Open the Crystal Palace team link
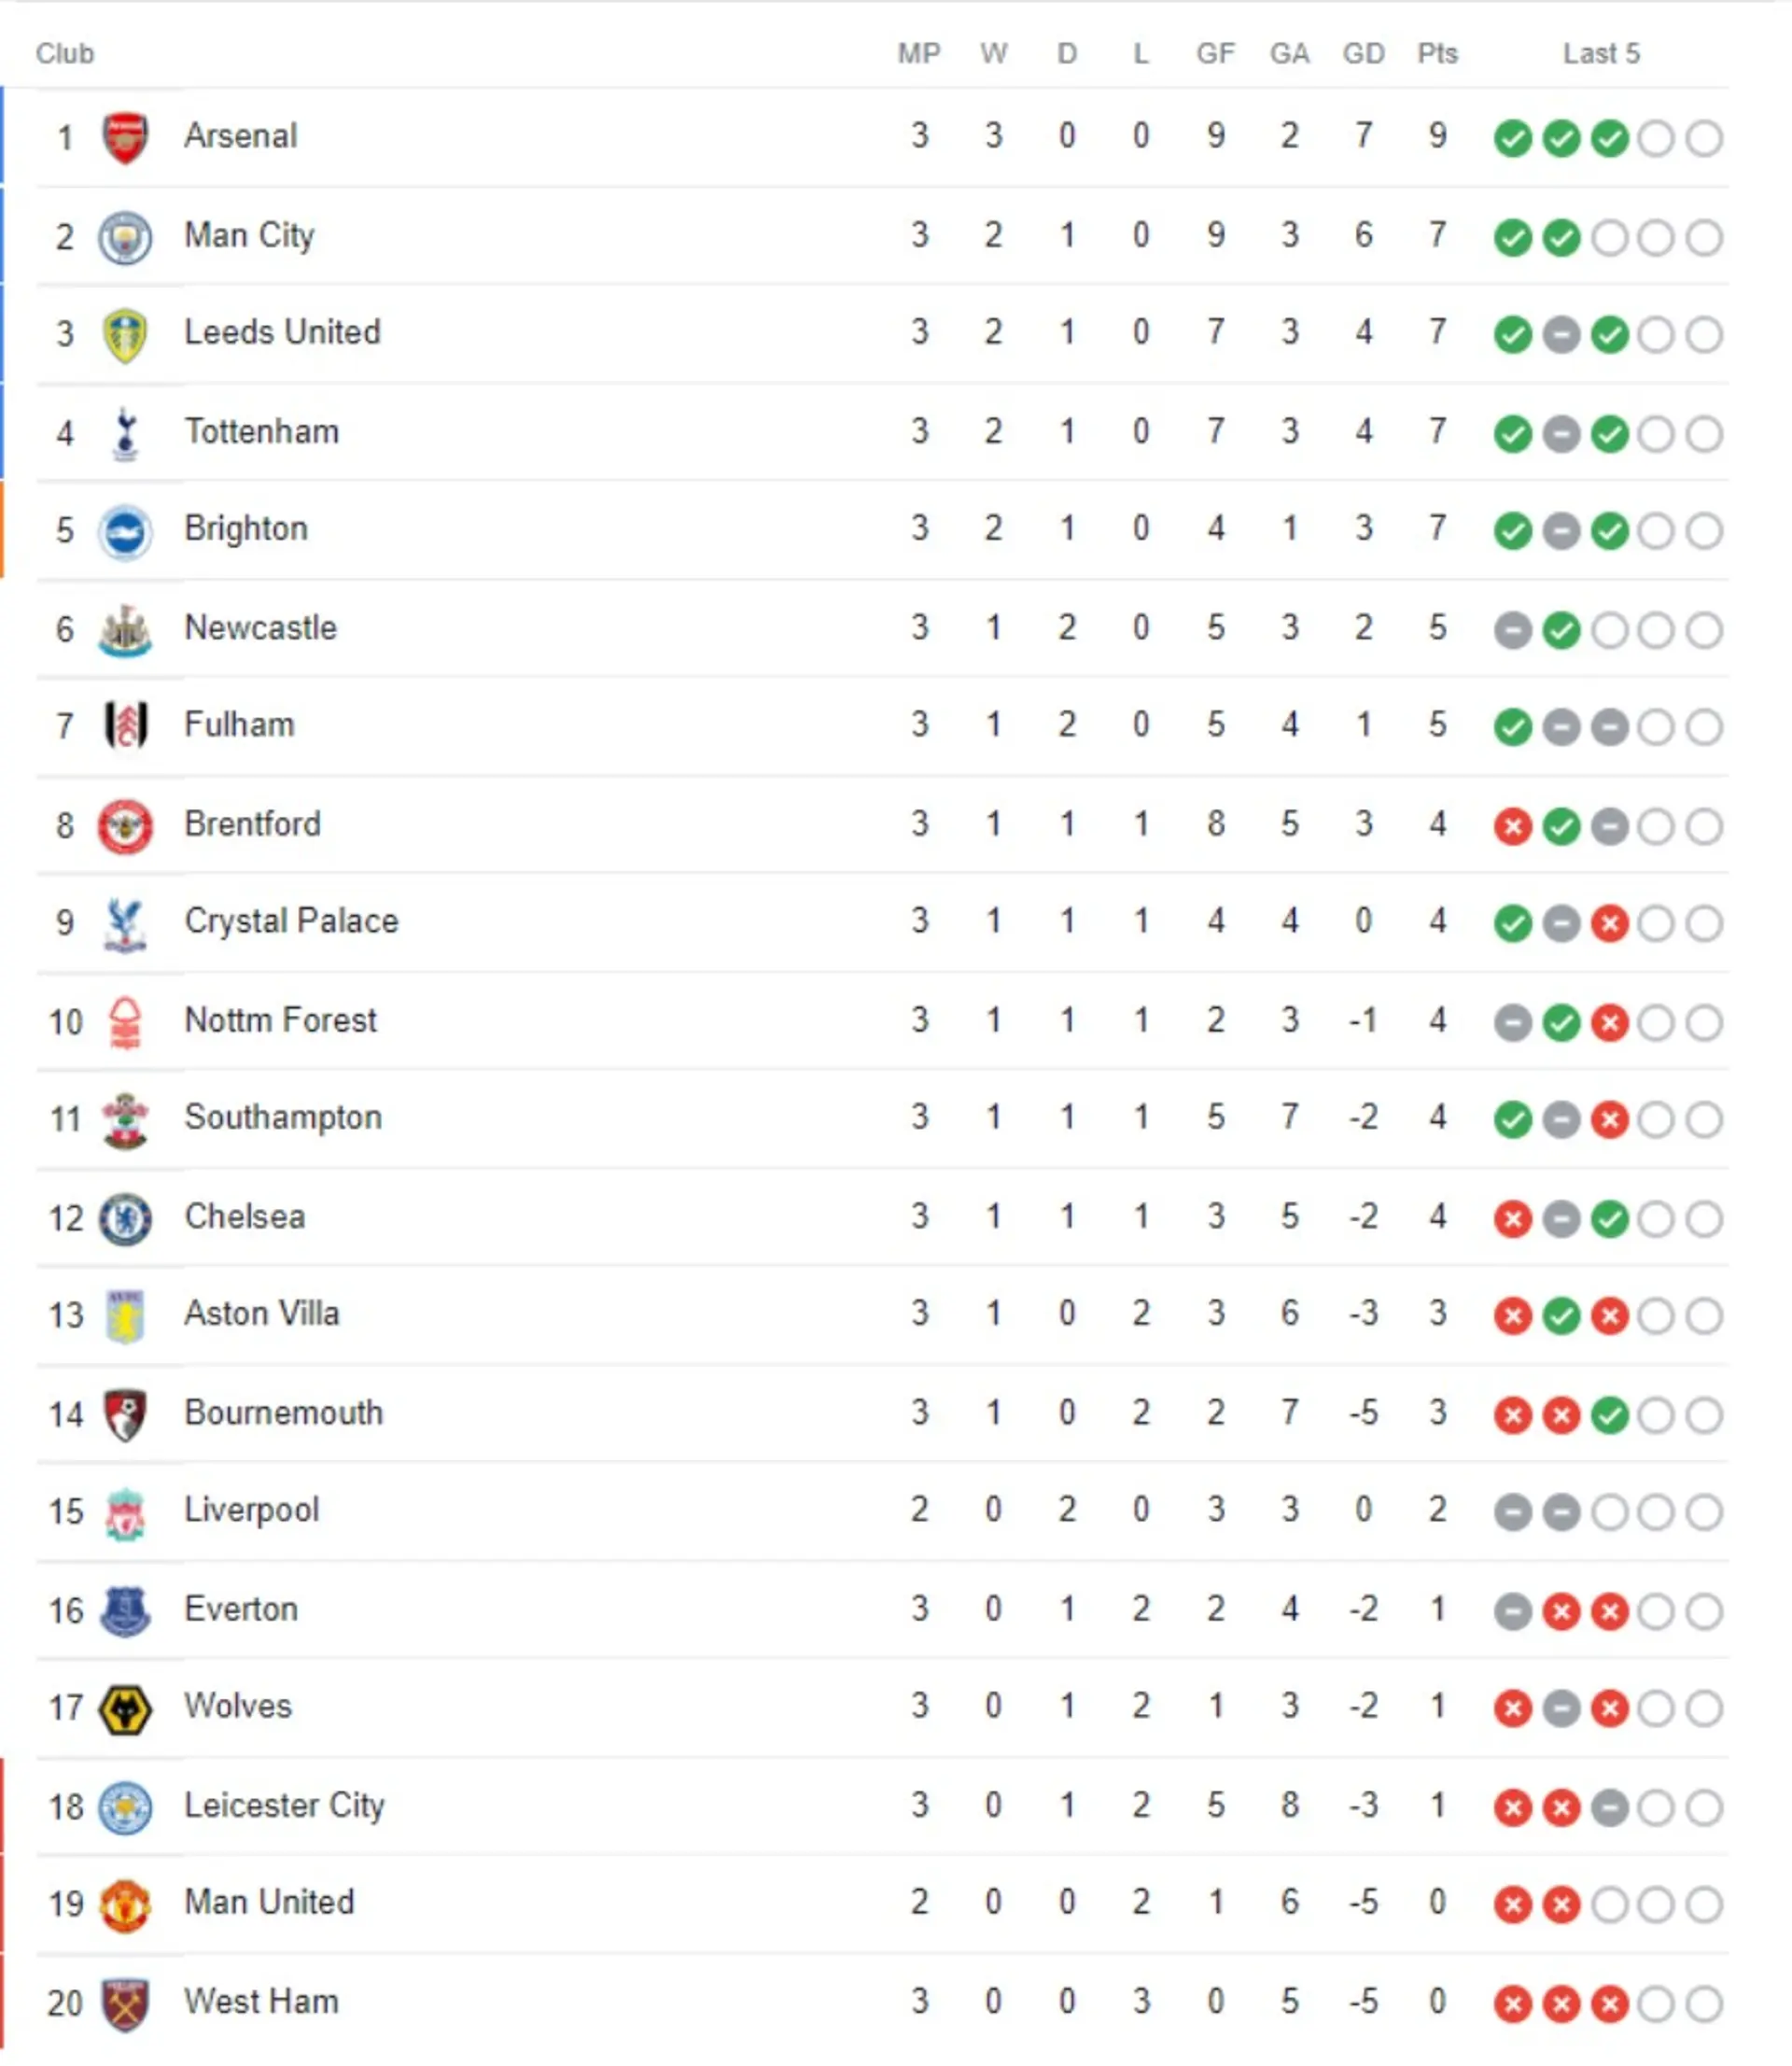 tap(291, 921)
